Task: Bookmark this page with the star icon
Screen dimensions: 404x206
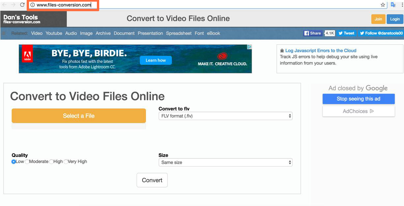Action: (383, 5)
